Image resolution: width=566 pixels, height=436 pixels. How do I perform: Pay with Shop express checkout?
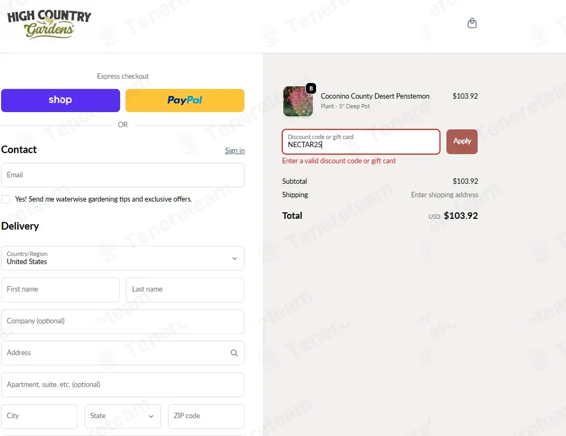point(61,100)
